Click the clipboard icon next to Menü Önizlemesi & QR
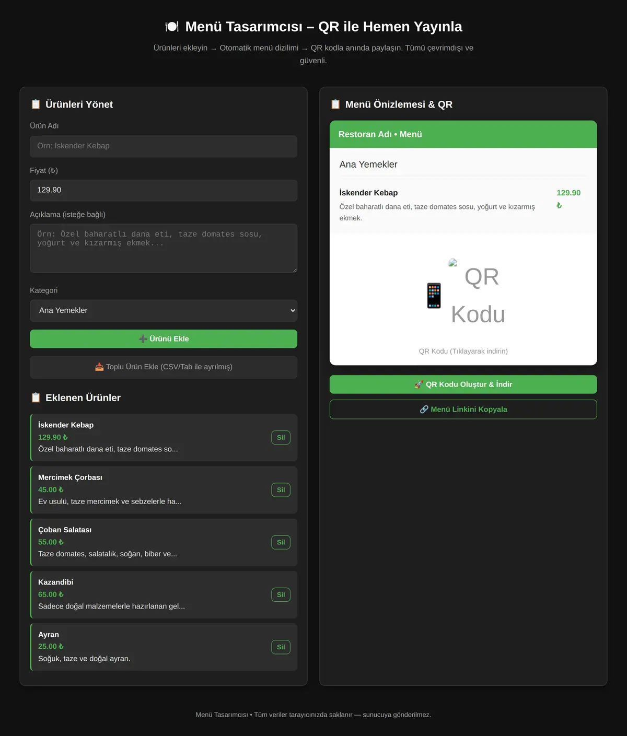The image size is (627, 736). 335,104
